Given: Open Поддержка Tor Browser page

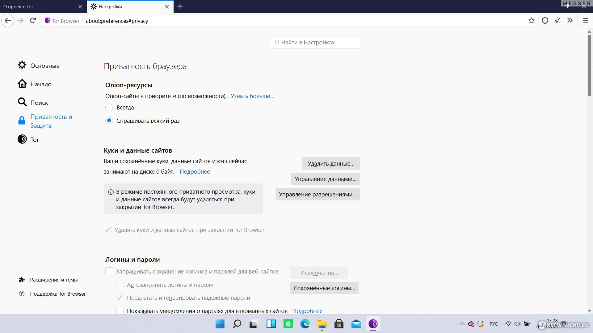Looking at the screenshot, I should 58,294.
